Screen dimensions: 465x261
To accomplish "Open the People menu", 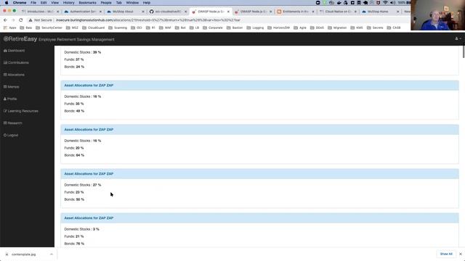I will pos(106,3).
